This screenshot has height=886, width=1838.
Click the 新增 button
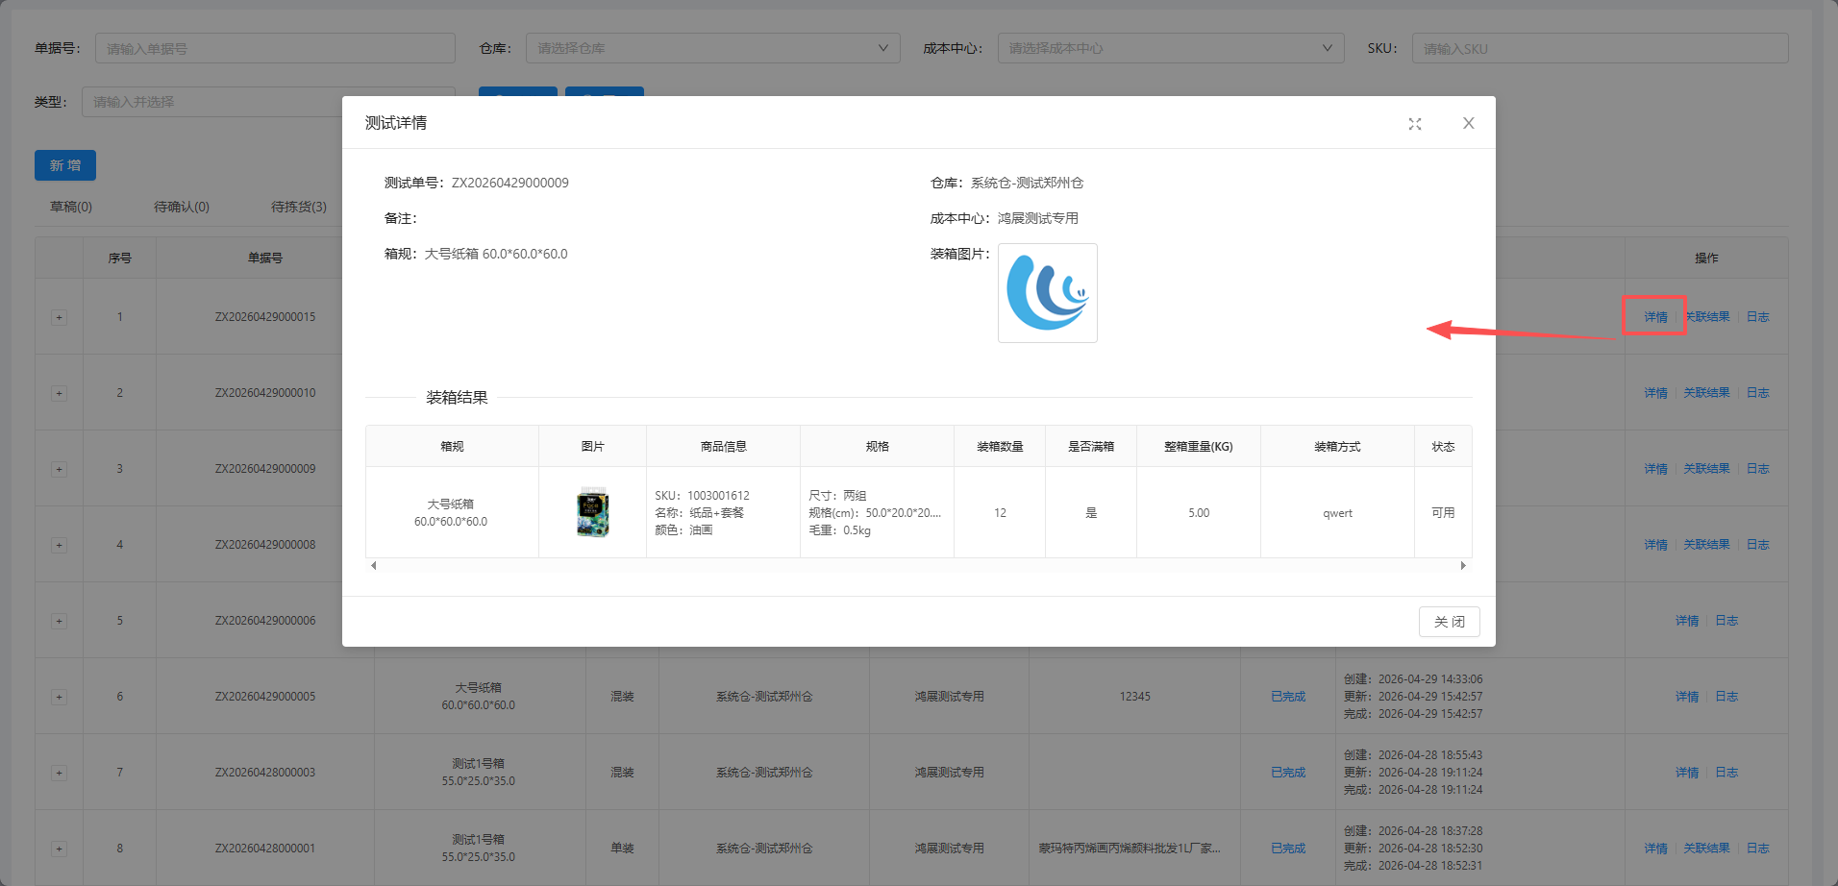tap(65, 165)
